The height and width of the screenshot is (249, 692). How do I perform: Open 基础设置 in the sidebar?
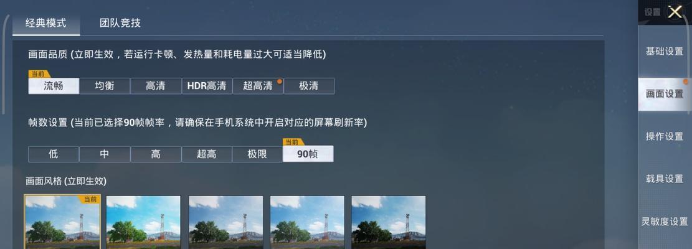(x=665, y=51)
